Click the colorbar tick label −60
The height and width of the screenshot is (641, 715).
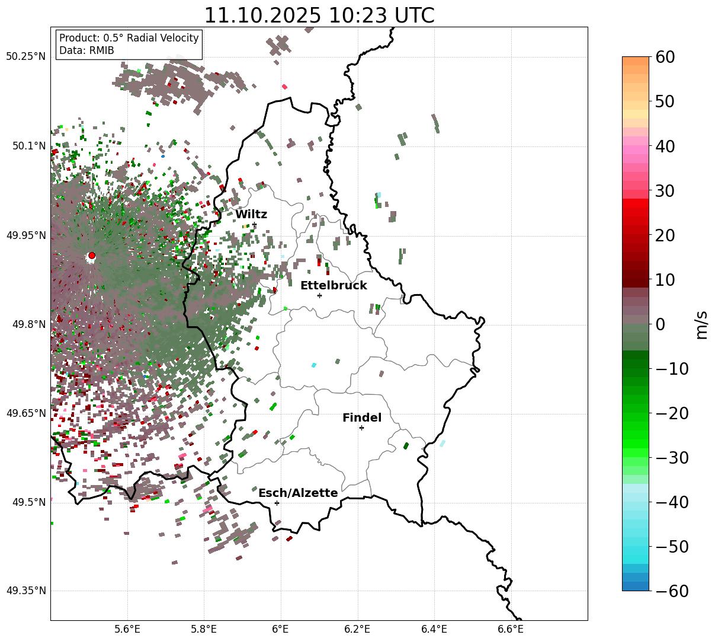point(672,591)
